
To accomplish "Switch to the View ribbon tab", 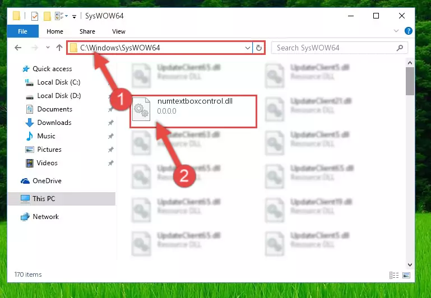I will tap(119, 31).
